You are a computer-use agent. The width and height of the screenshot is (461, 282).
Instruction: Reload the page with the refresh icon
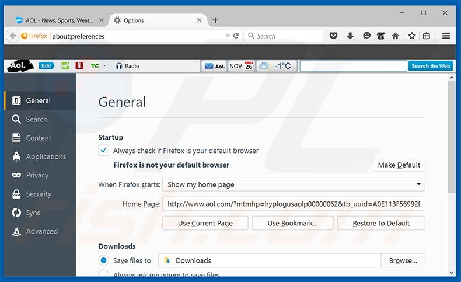[236, 36]
